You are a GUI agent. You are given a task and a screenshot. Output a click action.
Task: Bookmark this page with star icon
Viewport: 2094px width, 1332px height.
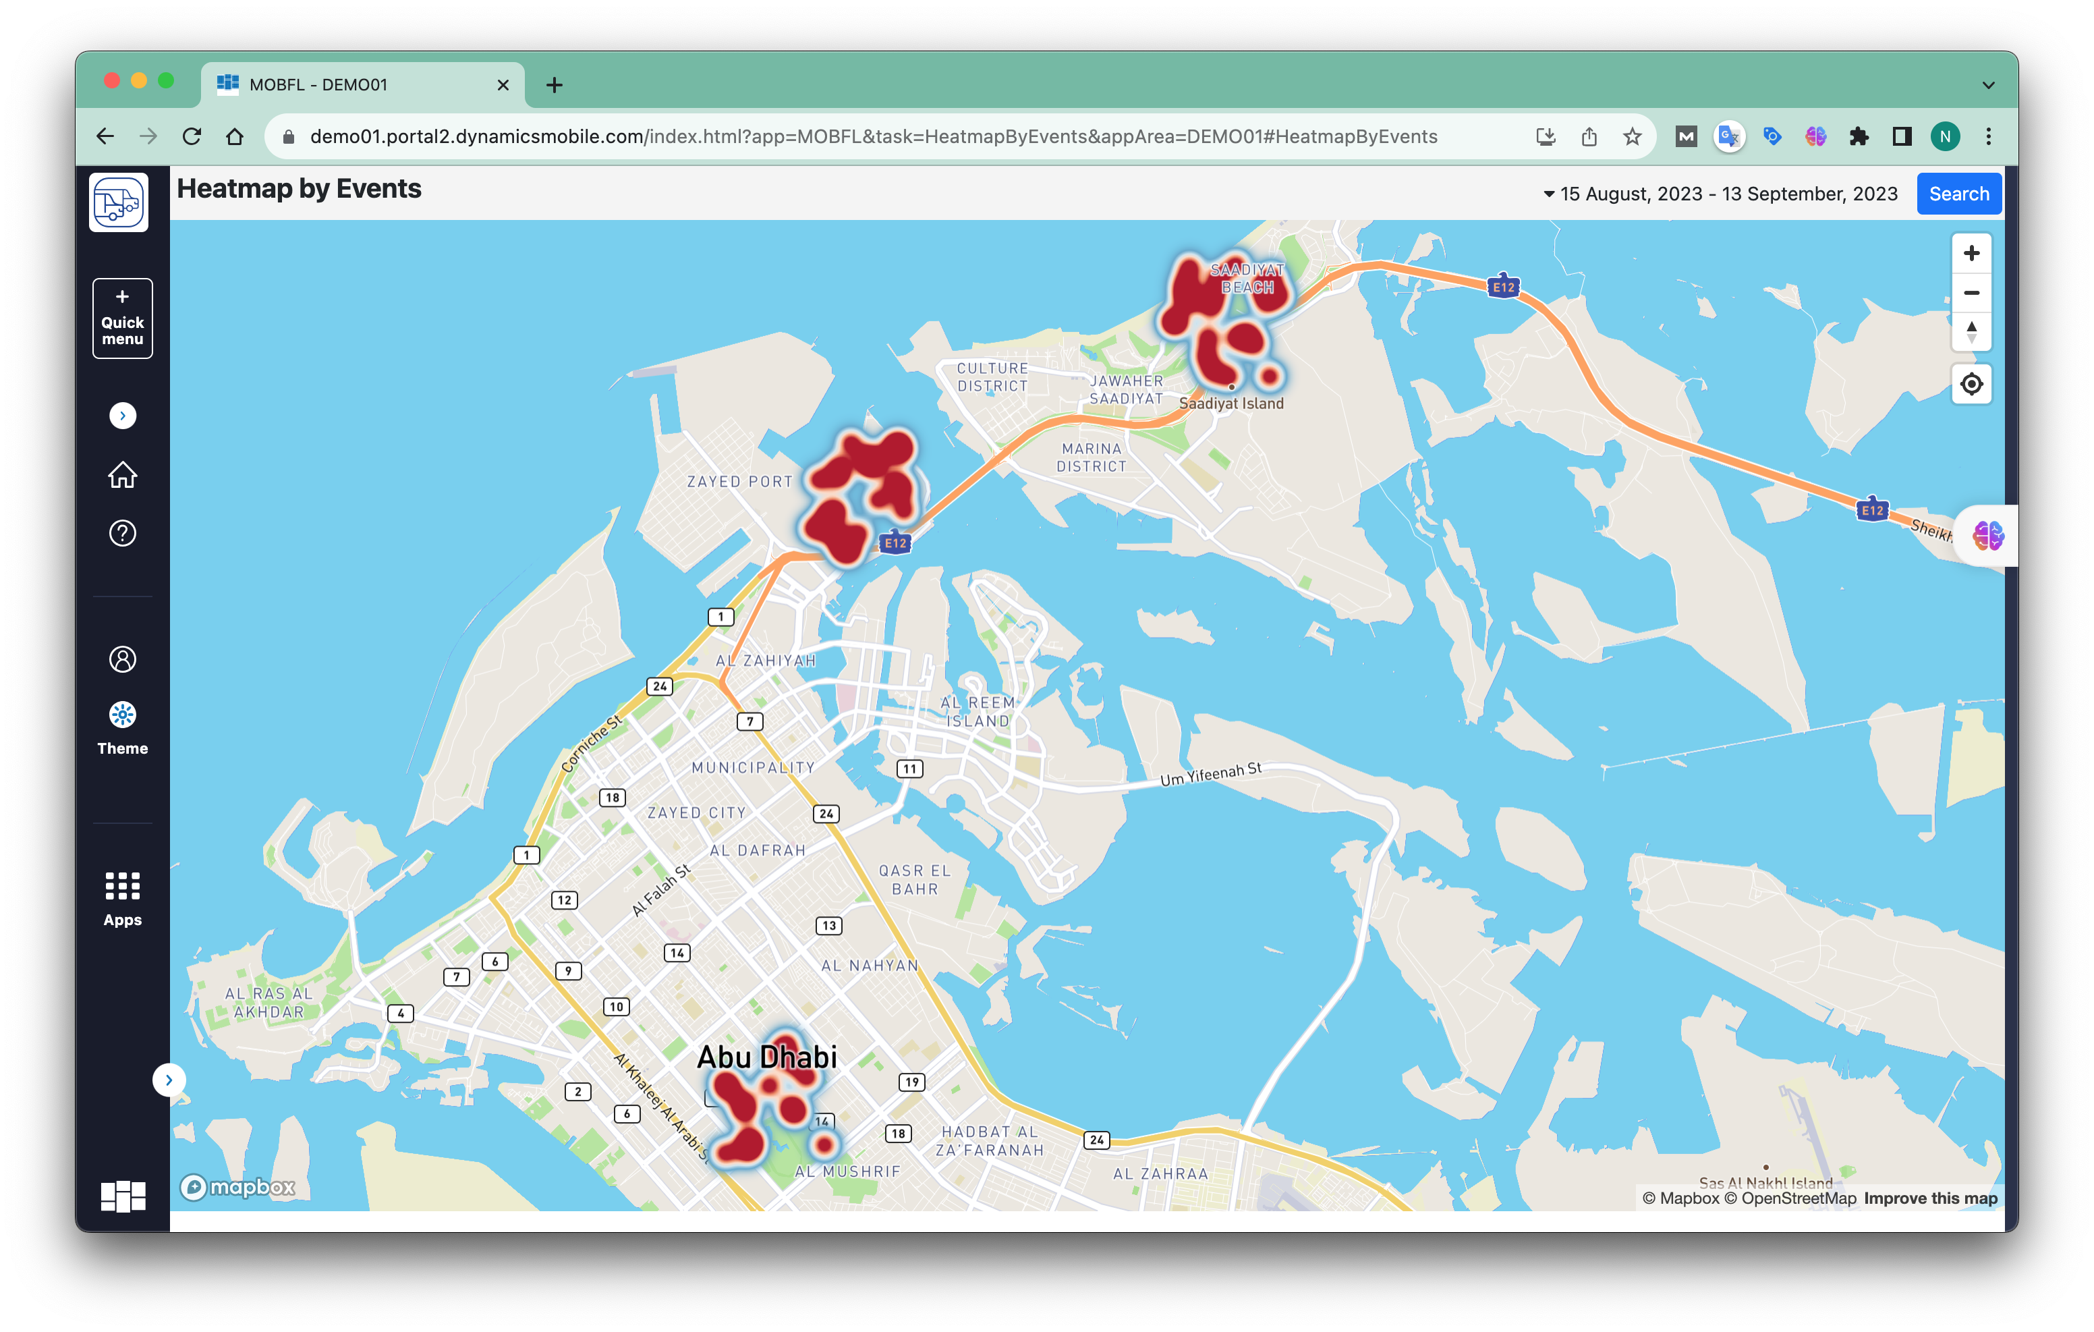click(x=1633, y=136)
